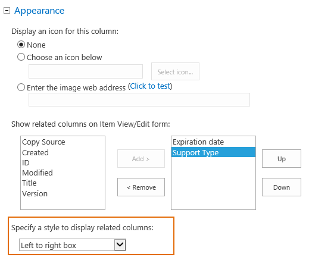Image resolution: width=309 pixels, height=257 pixels.
Task: Select the None icon radio button
Action: (21, 45)
